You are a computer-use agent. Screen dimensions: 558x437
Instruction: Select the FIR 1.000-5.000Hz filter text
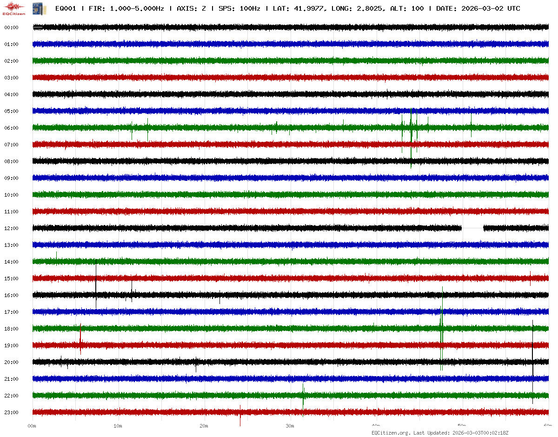click(x=126, y=9)
